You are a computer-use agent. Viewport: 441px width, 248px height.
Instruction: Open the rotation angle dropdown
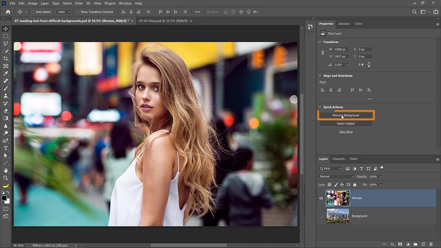click(x=347, y=65)
